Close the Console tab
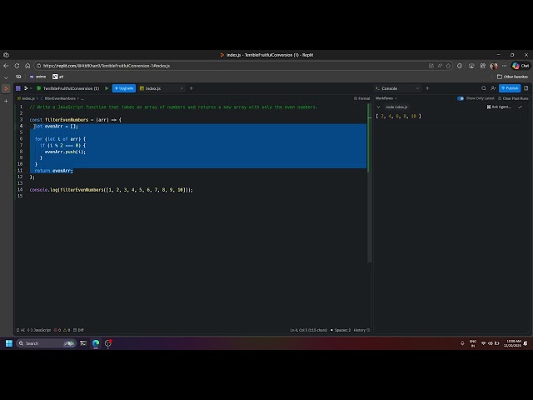Viewport: 533px width, 400px height. (417, 88)
